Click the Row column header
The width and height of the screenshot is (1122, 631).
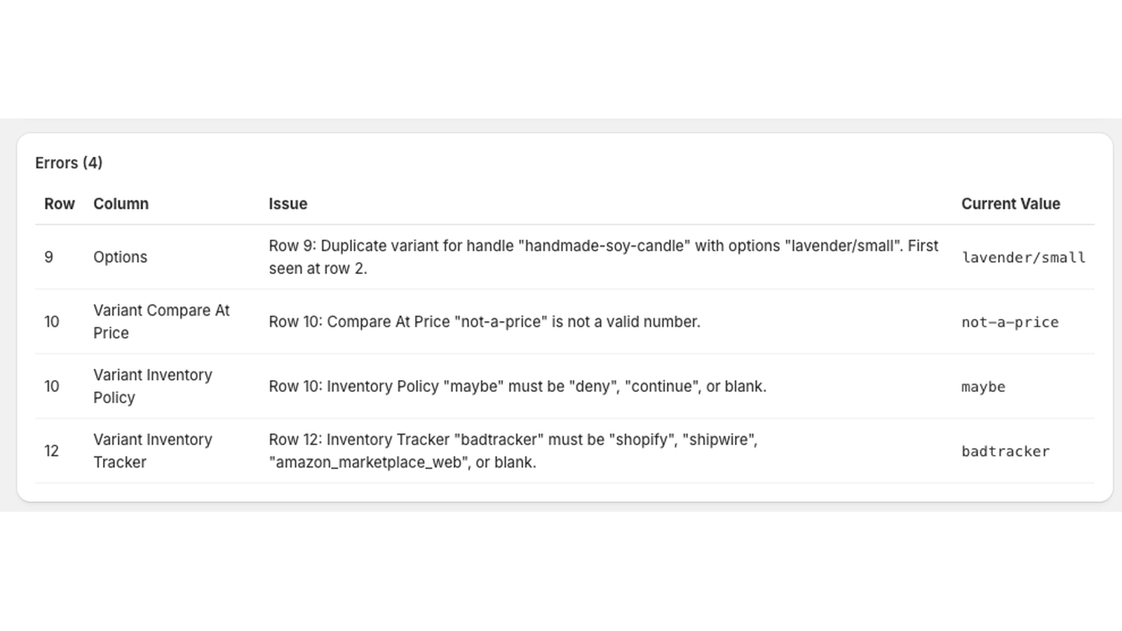(59, 203)
